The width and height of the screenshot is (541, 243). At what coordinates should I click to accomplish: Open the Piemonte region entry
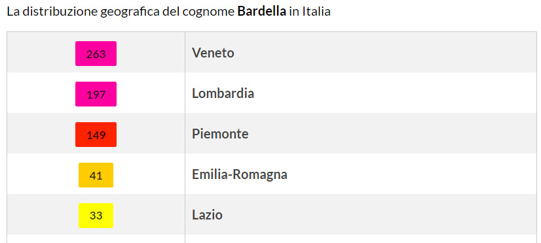220,134
